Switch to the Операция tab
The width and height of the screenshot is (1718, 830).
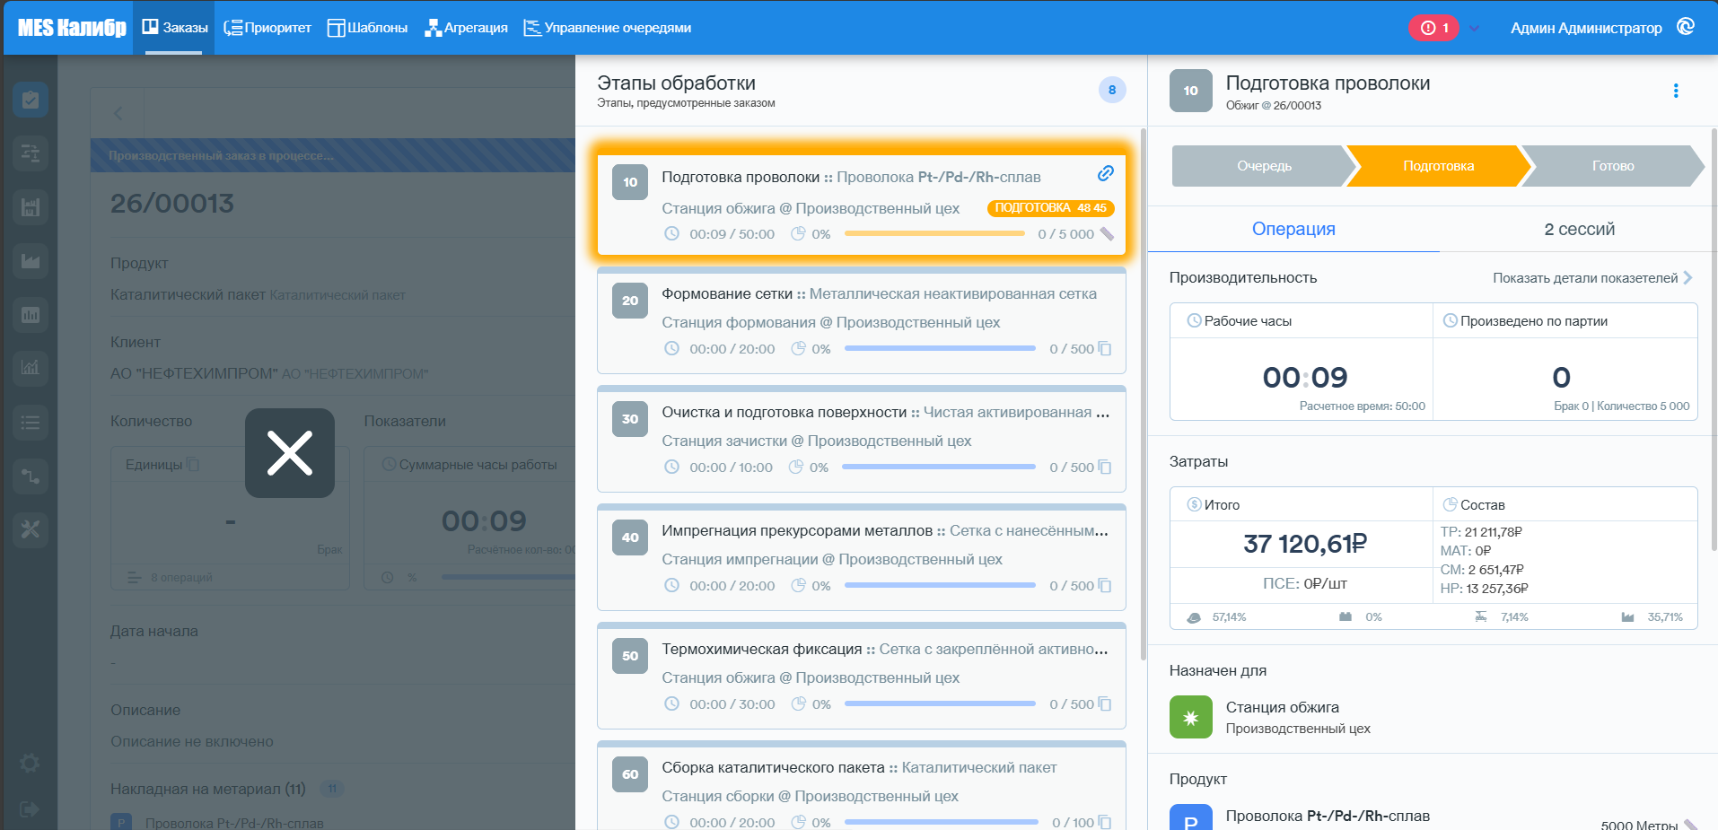pos(1293,229)
